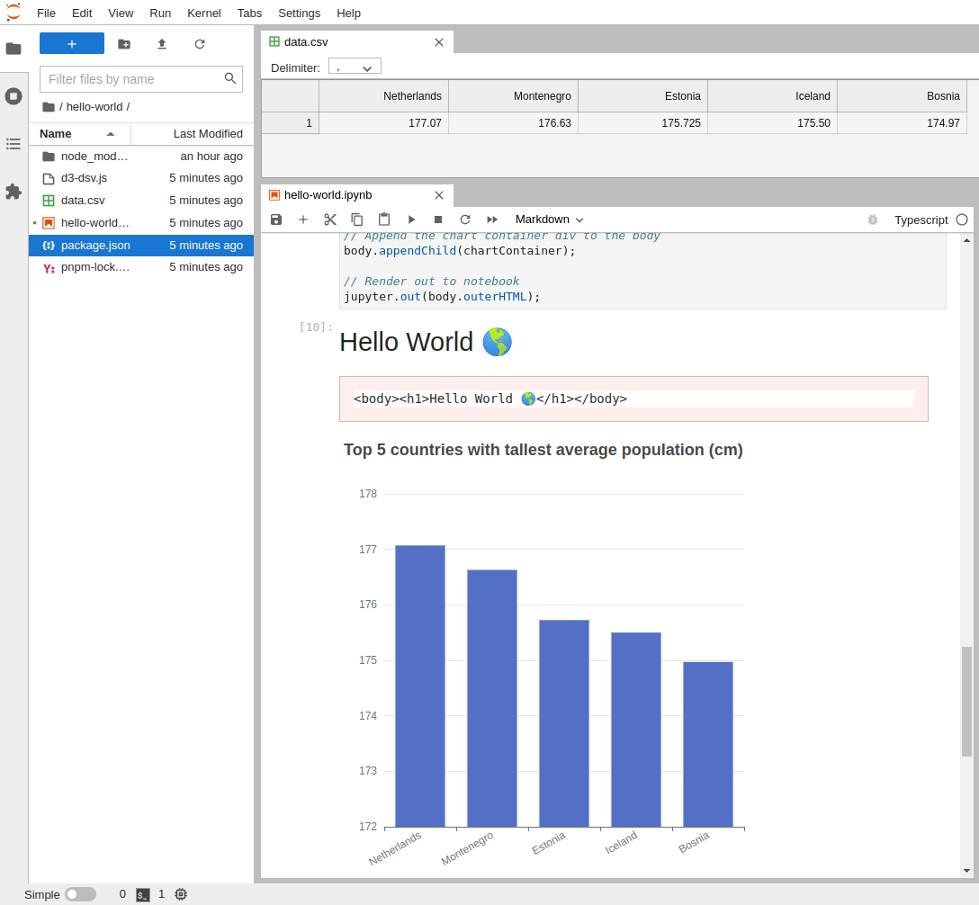The height and width of the screenshot is (905, 979).
Task: Open the Edit menu
Action: tap(82, 13)
